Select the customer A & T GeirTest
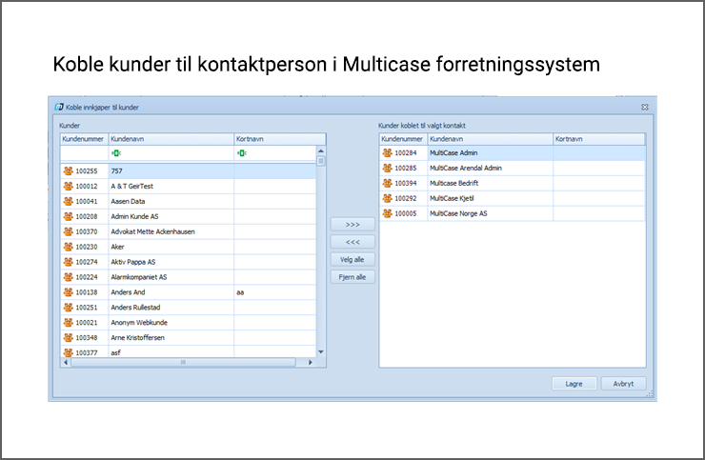 coord(189,186)
